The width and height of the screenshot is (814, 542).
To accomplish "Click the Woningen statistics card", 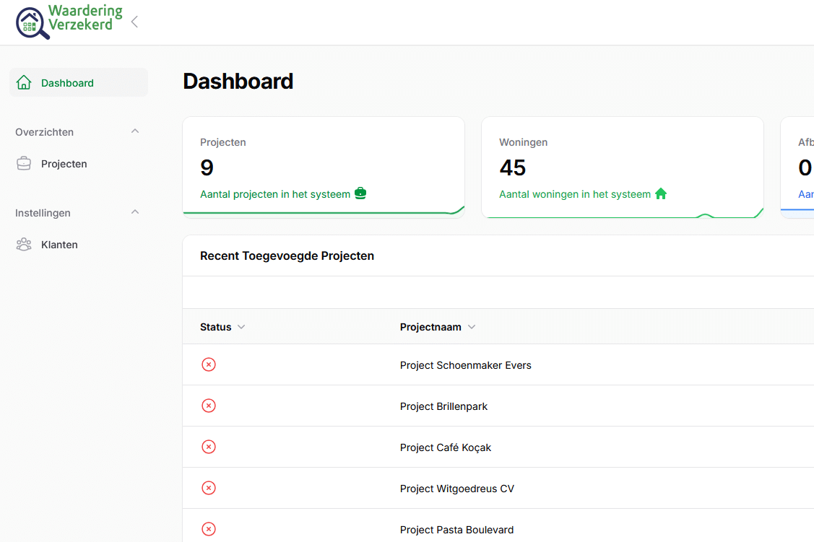I will 622,167.
